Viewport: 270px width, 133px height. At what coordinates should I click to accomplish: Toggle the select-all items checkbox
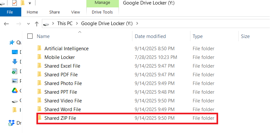tap(30, 36)
